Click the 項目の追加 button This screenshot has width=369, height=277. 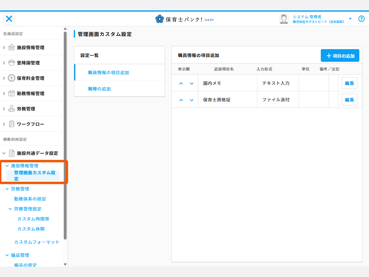[340, 56]
